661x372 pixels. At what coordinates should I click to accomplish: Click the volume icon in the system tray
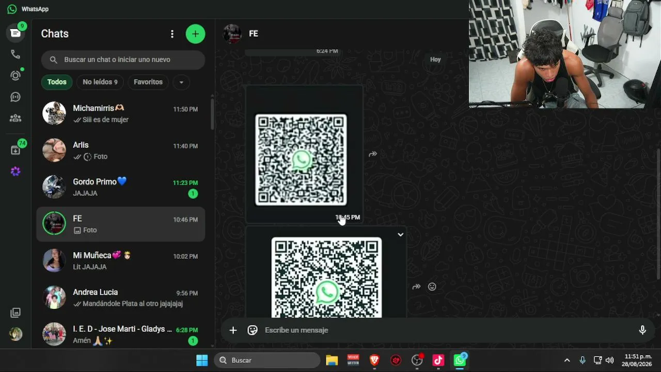pyautogui.click(x=610, y=360)
